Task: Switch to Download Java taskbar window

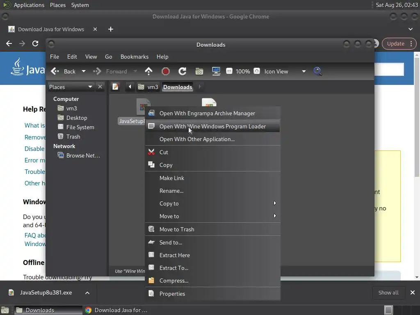Action: pyautogui.click(x=116, y=310)
